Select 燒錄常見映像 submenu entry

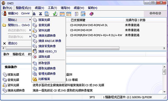tap(49, 46)
